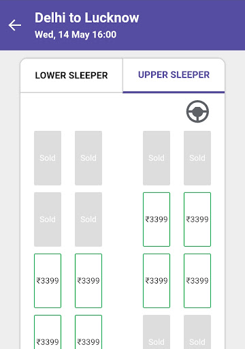Click first-row Sold seat at far left
Viewport: 245px width, 349px height.
point(48,158)
